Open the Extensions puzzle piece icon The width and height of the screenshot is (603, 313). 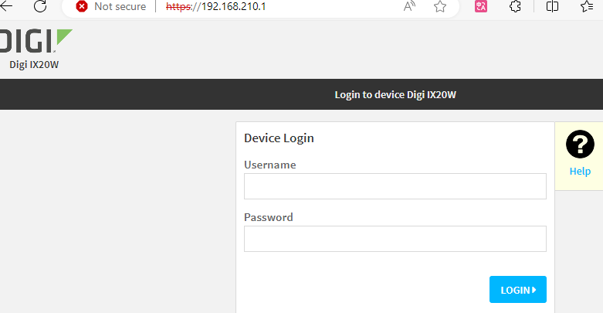click(515, 6)
